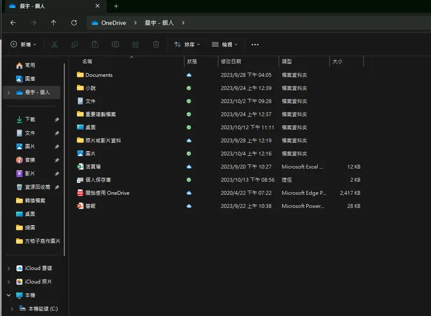The width and height of the screenshot is (431, 316).
Task: Click the Paste clipboard icon
Action: (95, 44)
